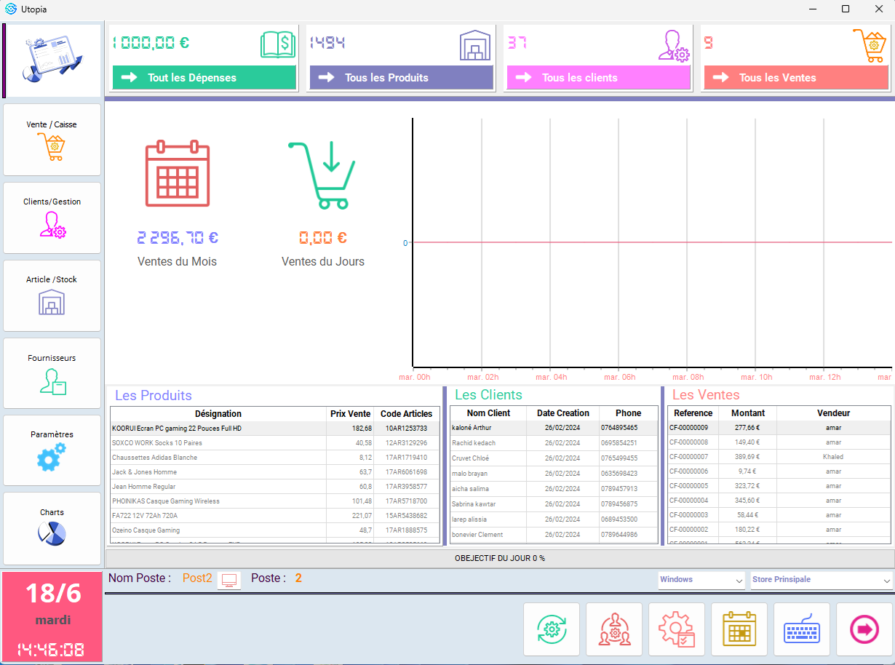Click the Vendeur column header
Viewport: 895px width, 665px height.
point(833,413)
